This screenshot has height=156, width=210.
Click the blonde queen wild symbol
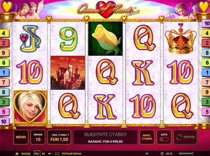pos(30,107)
